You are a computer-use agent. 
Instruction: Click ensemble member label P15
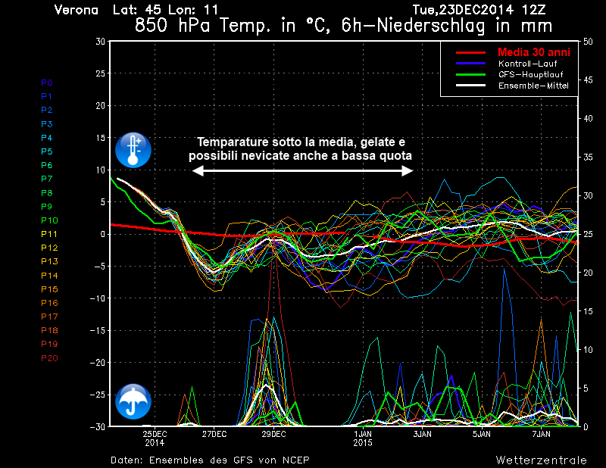[x=49, y=289]
